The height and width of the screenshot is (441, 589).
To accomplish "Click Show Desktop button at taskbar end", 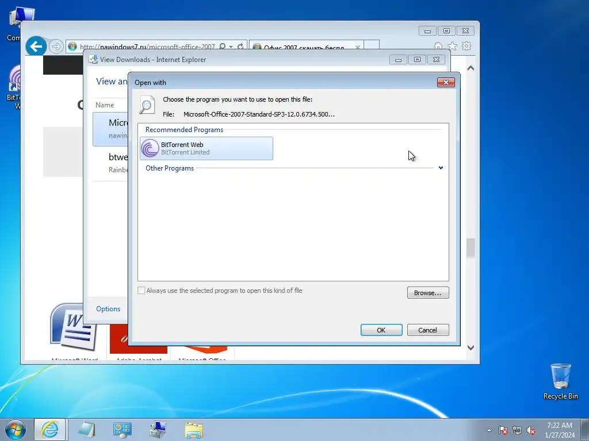I will [x=585, y=430].
